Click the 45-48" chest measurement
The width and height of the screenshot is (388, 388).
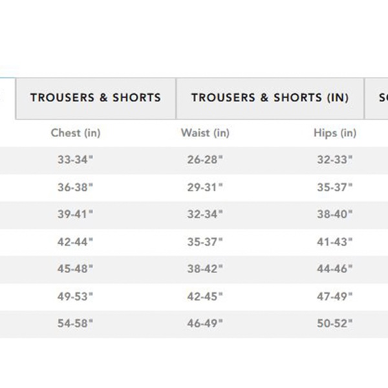76,269
